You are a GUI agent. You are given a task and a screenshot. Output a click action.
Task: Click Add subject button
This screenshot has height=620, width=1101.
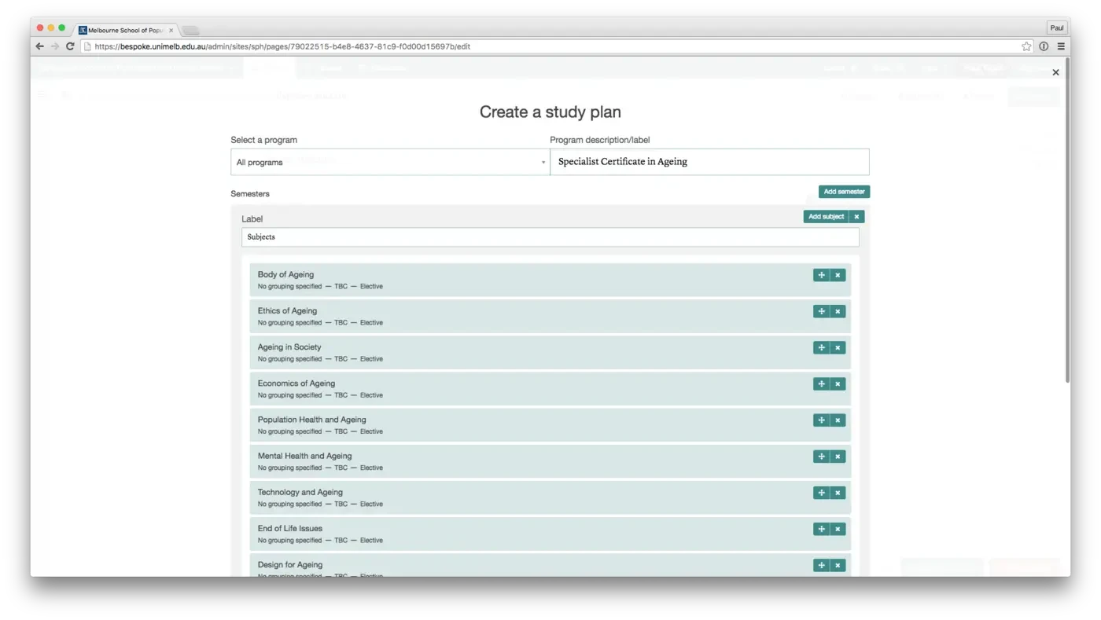click(826, 216)
